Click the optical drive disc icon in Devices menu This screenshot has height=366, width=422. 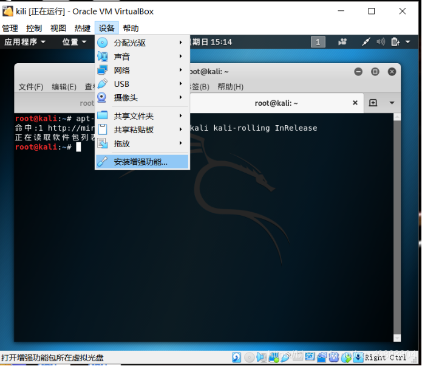(x=103, y=43)
